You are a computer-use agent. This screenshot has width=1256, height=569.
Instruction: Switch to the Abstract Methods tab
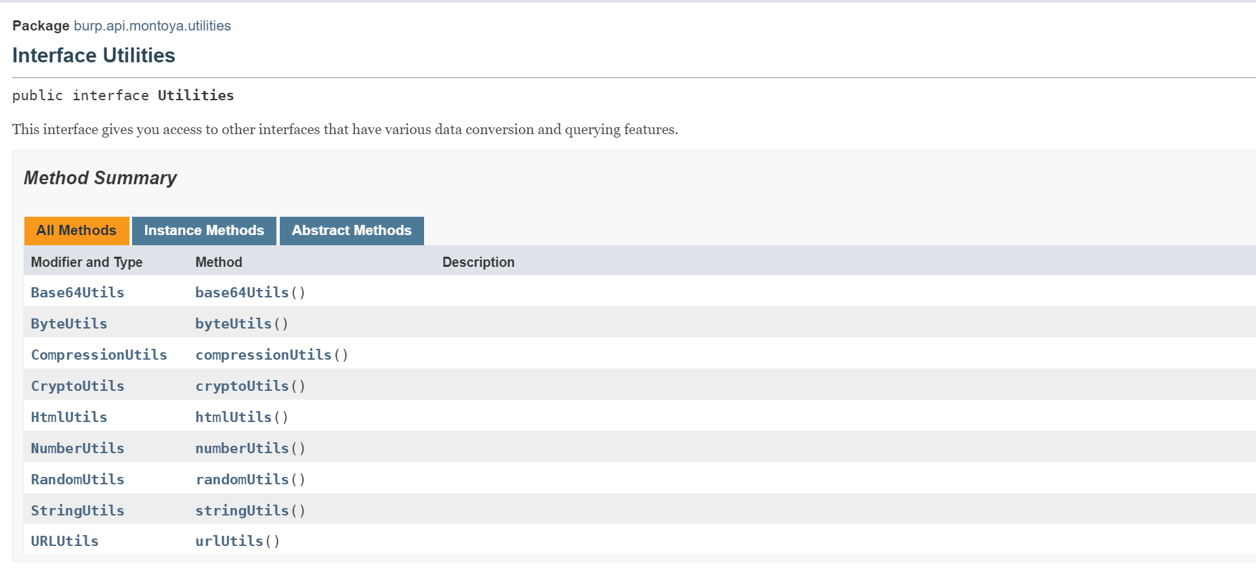tap(352, 231)
